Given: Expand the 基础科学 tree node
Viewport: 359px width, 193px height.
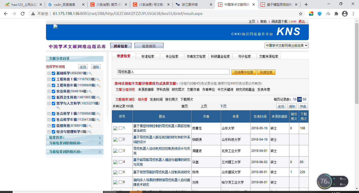Looking at the screenshot, I should point(49,73).
